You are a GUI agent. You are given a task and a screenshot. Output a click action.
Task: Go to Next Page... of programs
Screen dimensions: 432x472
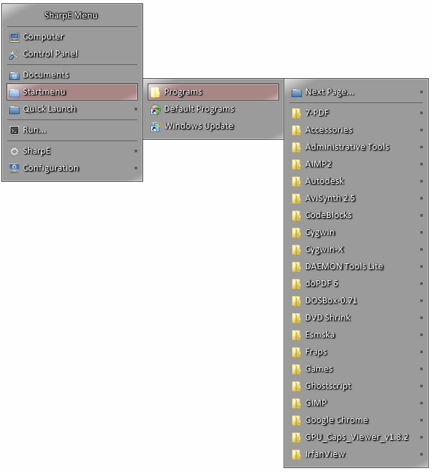(x=356, y=92)
